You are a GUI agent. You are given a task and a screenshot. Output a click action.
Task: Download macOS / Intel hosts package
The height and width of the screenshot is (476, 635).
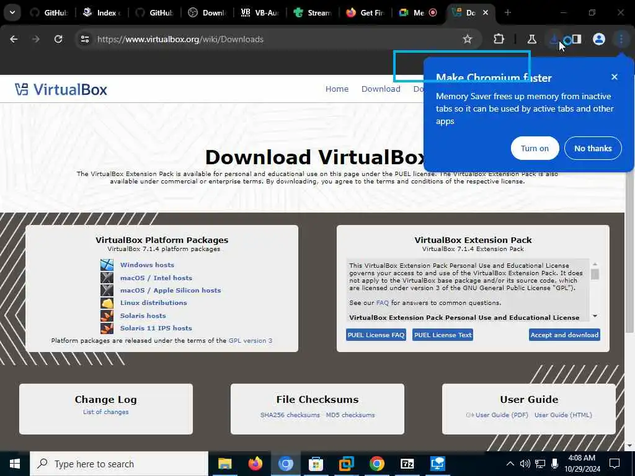pos(156,278)
